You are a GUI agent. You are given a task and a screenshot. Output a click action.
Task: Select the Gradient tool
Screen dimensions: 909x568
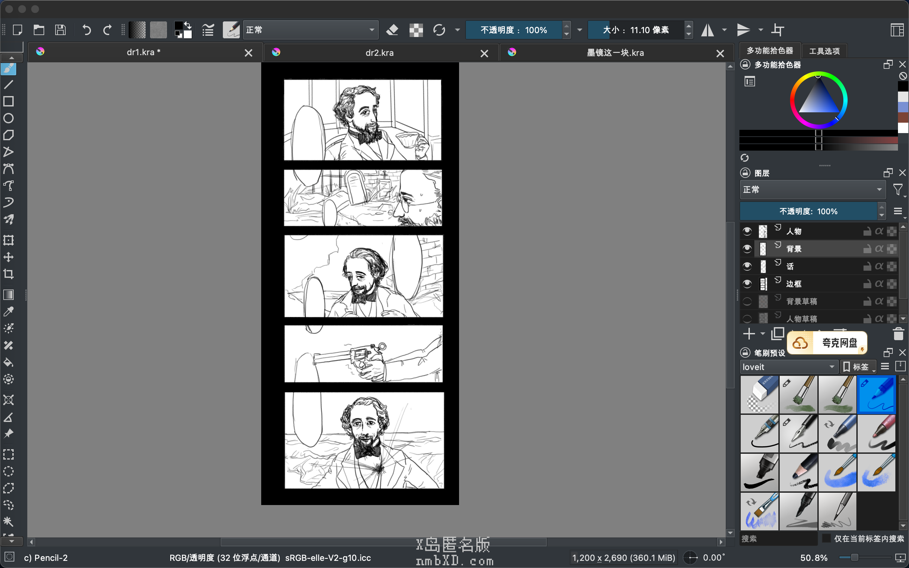pos(8,295)
